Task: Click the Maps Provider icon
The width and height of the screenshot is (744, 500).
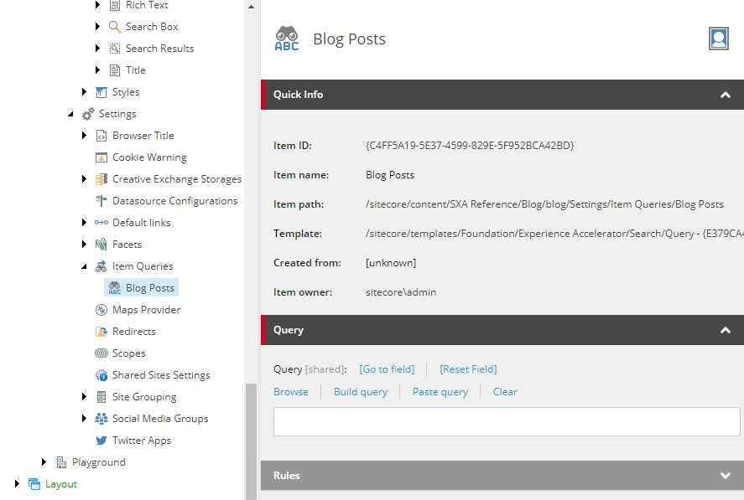Action: tap(101, 310)
